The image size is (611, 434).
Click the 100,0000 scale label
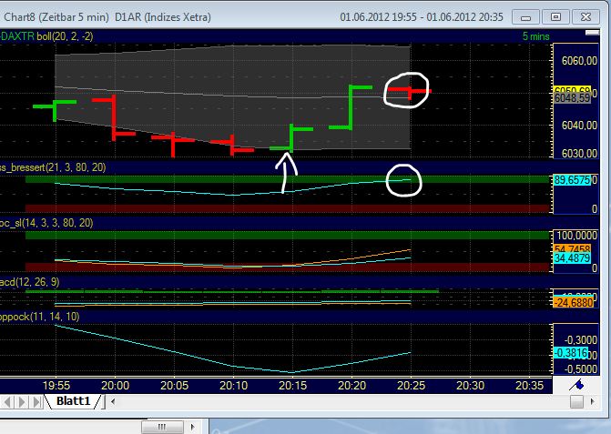click(576, 236)
